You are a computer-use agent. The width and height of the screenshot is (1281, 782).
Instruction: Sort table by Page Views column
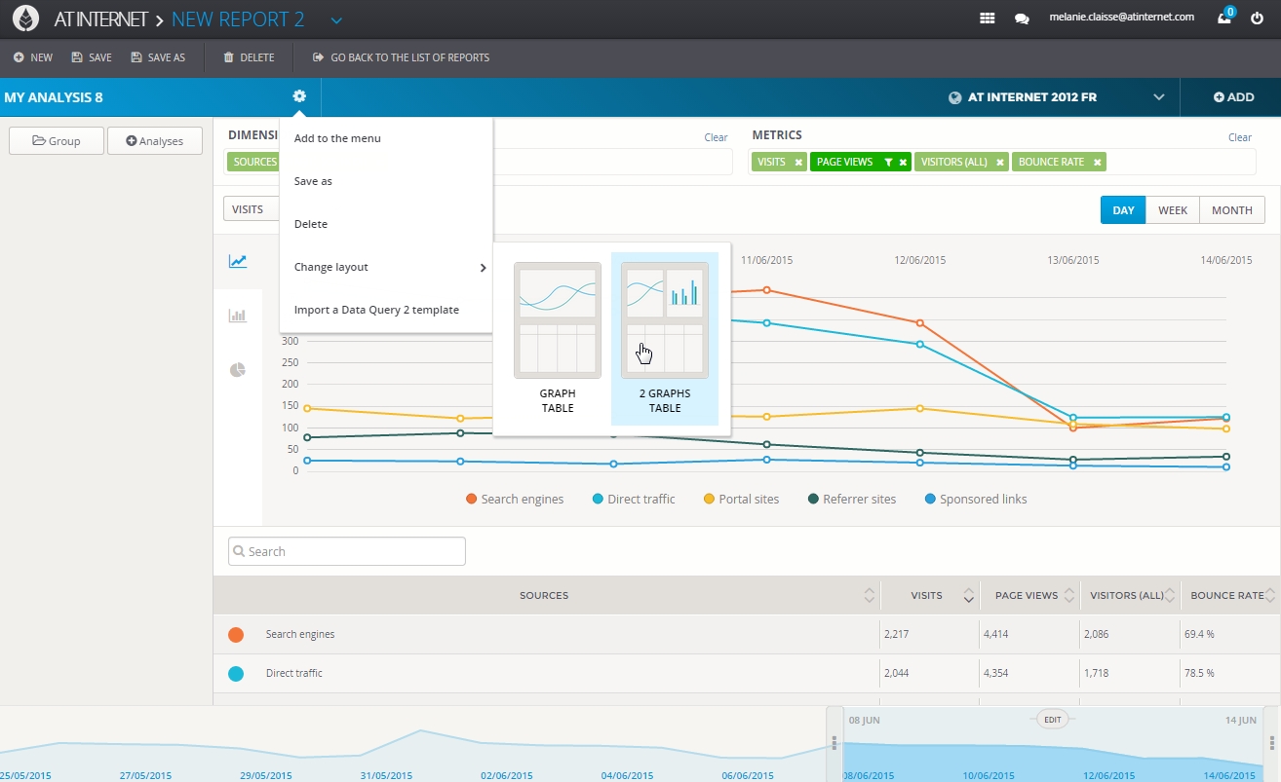(x=1069, y=595)
